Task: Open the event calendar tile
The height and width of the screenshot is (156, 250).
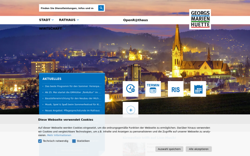Action: click(x=198, y=89)
